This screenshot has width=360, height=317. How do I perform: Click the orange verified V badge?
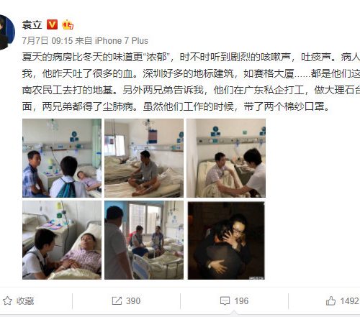(x=52, y=24)
